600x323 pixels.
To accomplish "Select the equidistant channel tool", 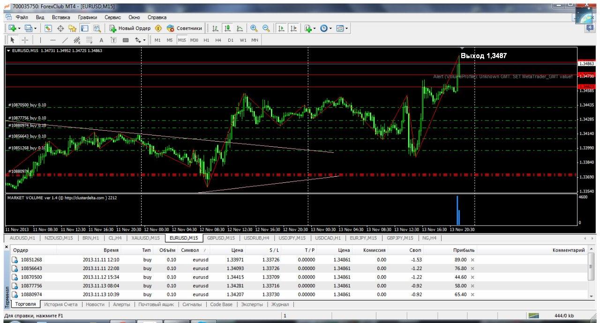I will [x=77, y=40].
